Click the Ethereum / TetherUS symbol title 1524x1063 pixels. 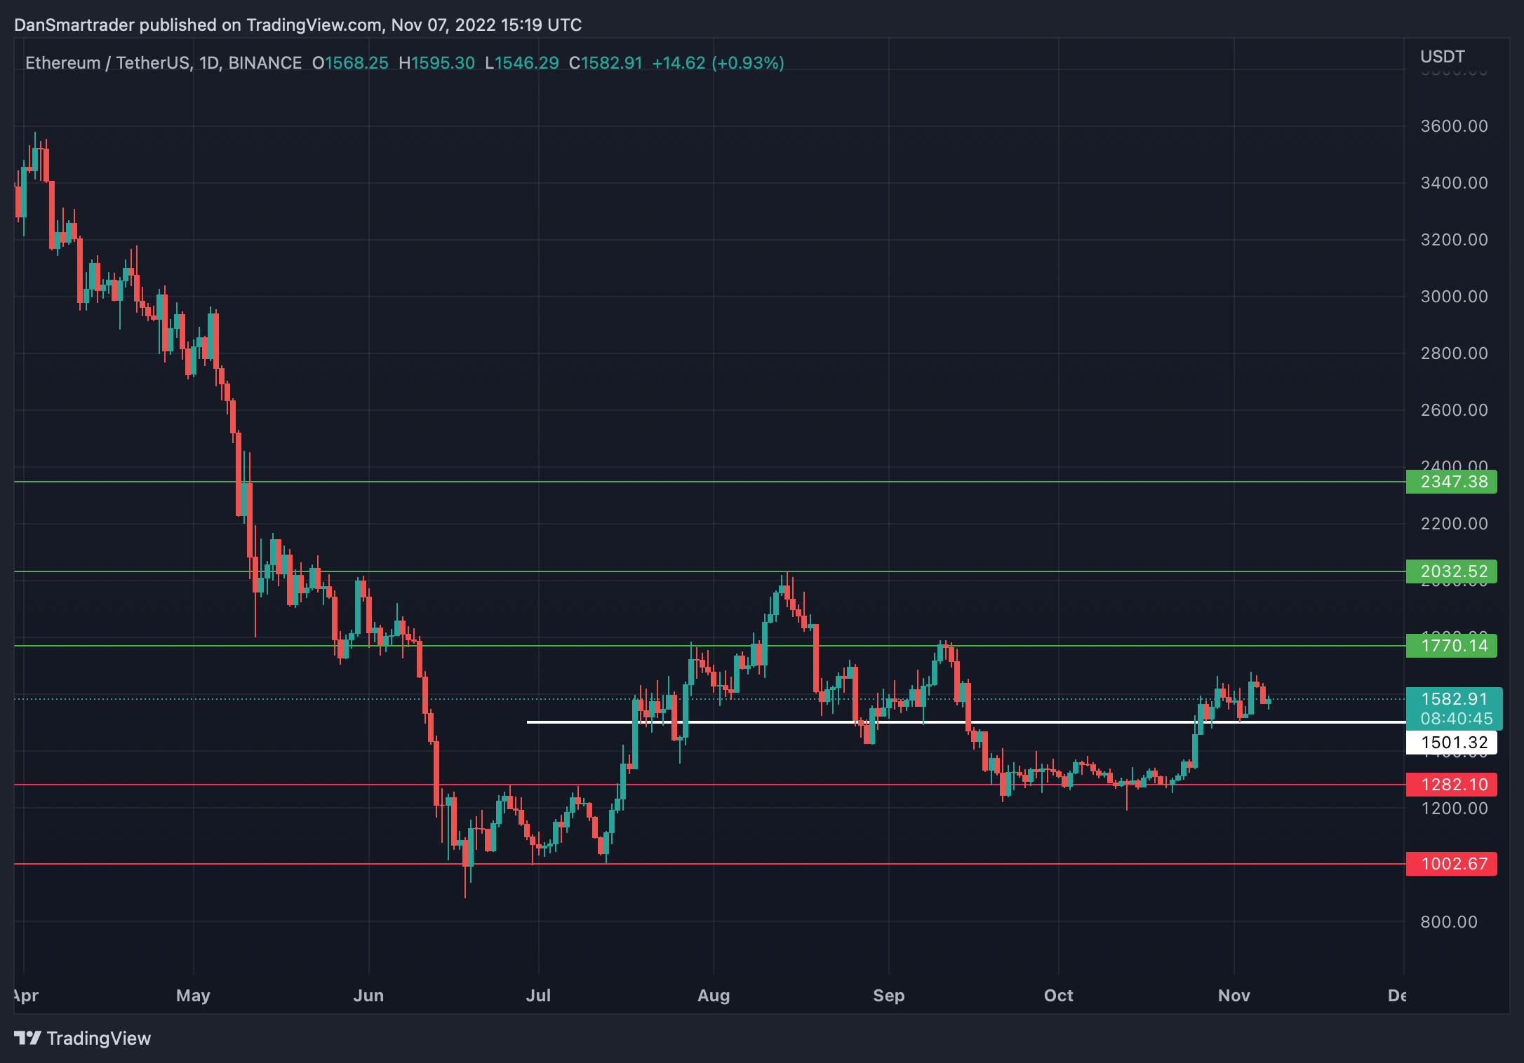pyautogui.click(x=107, y=63)
